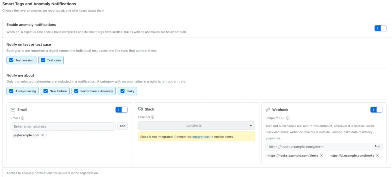Show info tooltip next to Emails label
392x177 pixels.
click(x=23, y=118)
